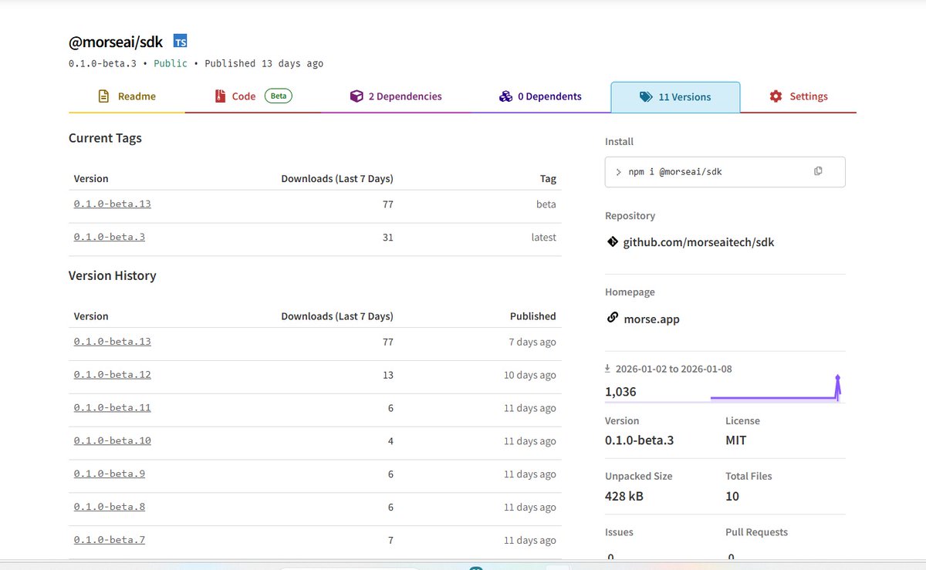This screenshot has height=570, width=926.
Task: Click the download arrow icon beside the date range
Action: pos(610,369)
